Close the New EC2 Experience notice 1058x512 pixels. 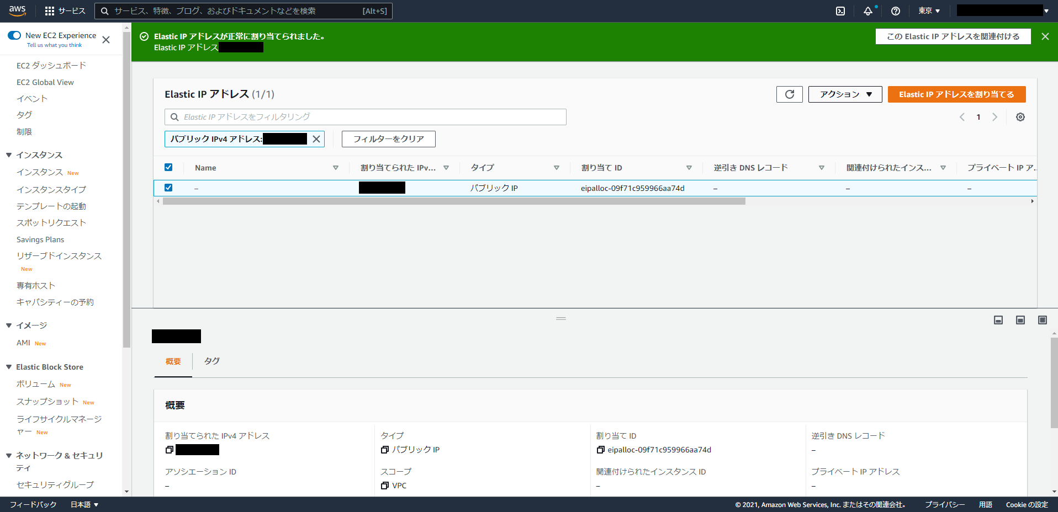(x=106, y=40)
